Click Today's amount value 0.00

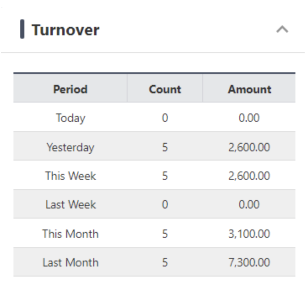[249, 118]
